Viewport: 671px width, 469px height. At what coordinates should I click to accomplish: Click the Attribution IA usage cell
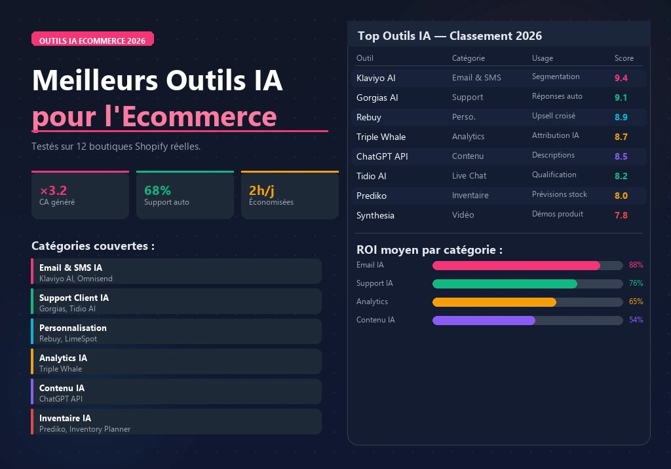pyautogui.click(x=555, y=135)
